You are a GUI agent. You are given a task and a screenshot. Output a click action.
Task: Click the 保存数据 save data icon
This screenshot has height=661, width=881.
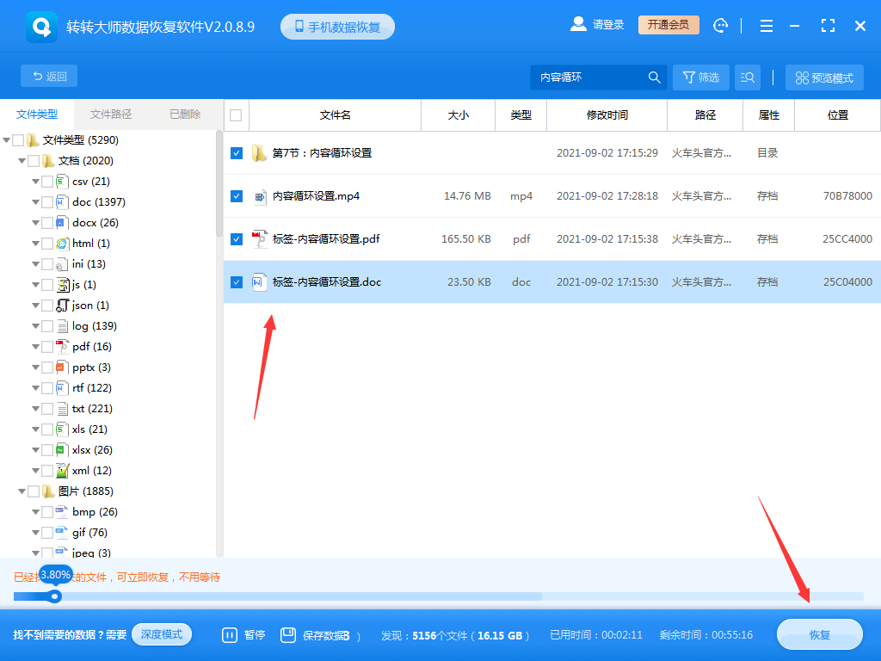pos(287,634)
